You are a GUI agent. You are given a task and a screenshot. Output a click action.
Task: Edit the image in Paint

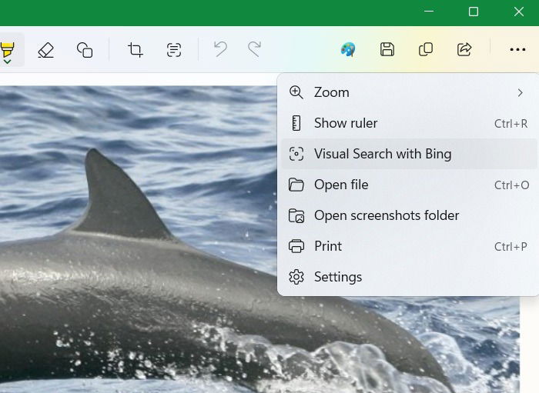(348, 50)
